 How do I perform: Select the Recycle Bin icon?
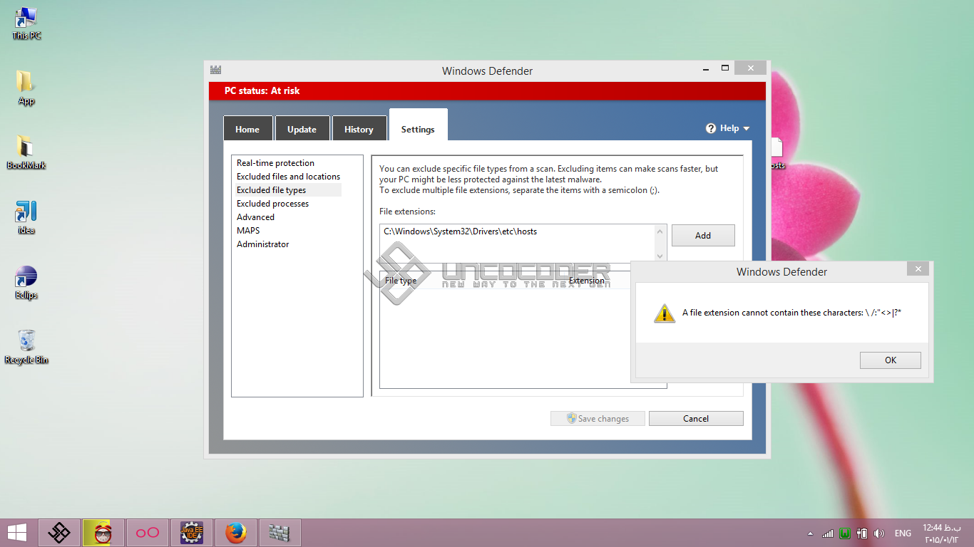click(x=26, y=347)
